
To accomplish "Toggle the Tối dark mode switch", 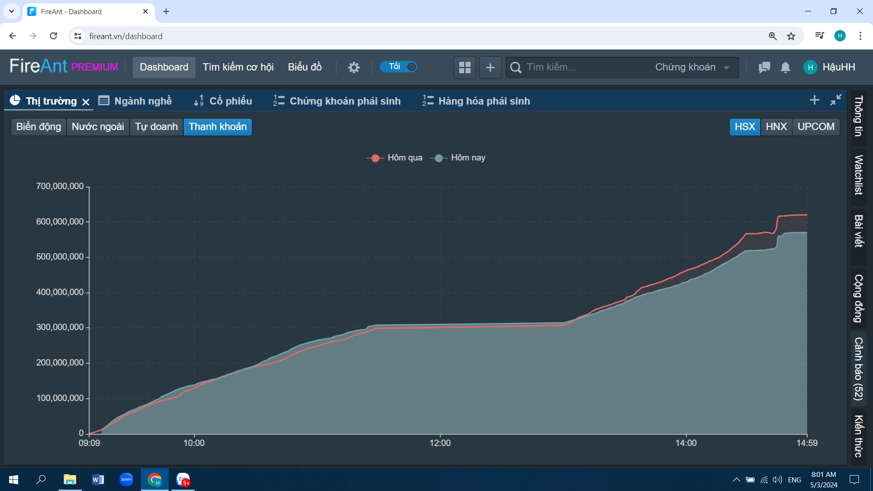I will [x=399, y=67].
